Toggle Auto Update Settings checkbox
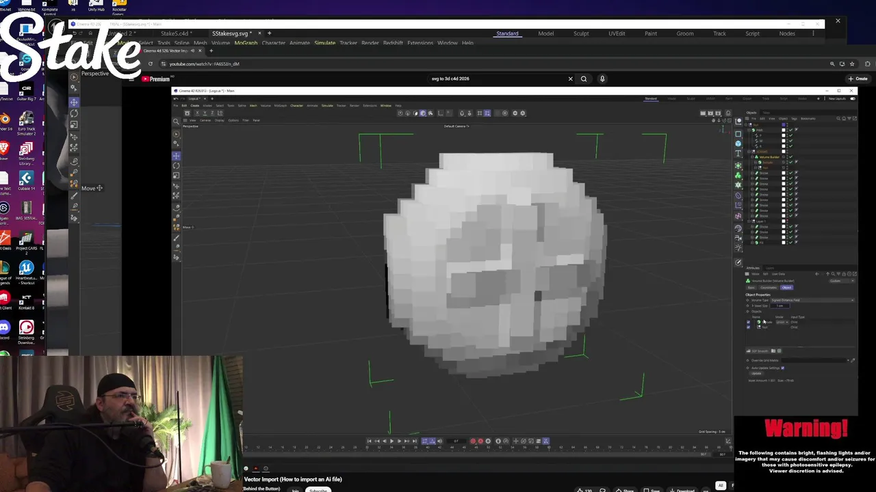876x492 pixels. click(782, 368)
